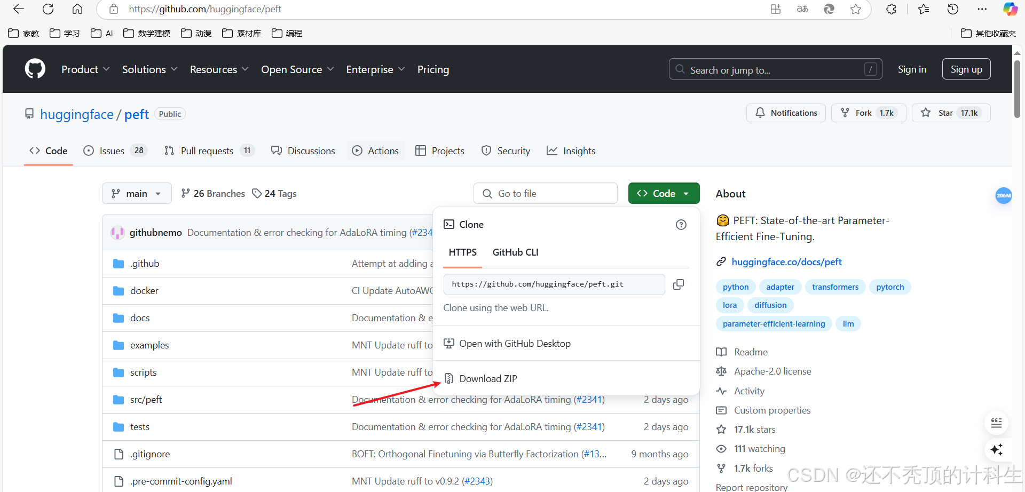This screenshot has width=1025, height=492.
Task: Click Open with GitHub Desktop
Action: 507,344
